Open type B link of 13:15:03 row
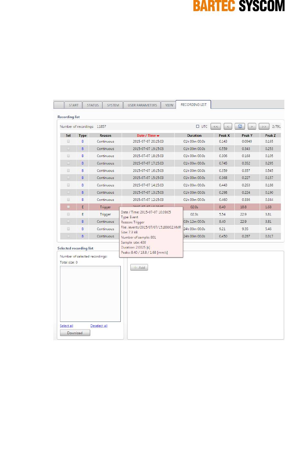This screenshot has height=450, width=305. click(x=83, y=192)
